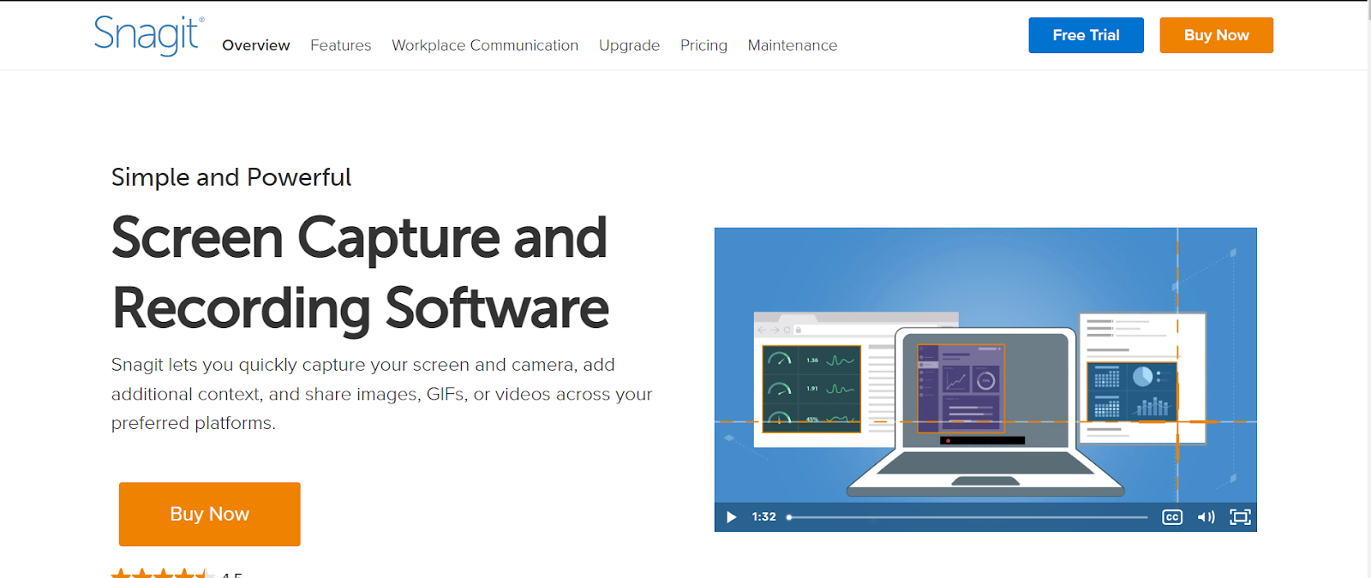1371x578 pixels.
Task: Open the Overview tab
Action: pyautogui.click(x=255, y=45)
